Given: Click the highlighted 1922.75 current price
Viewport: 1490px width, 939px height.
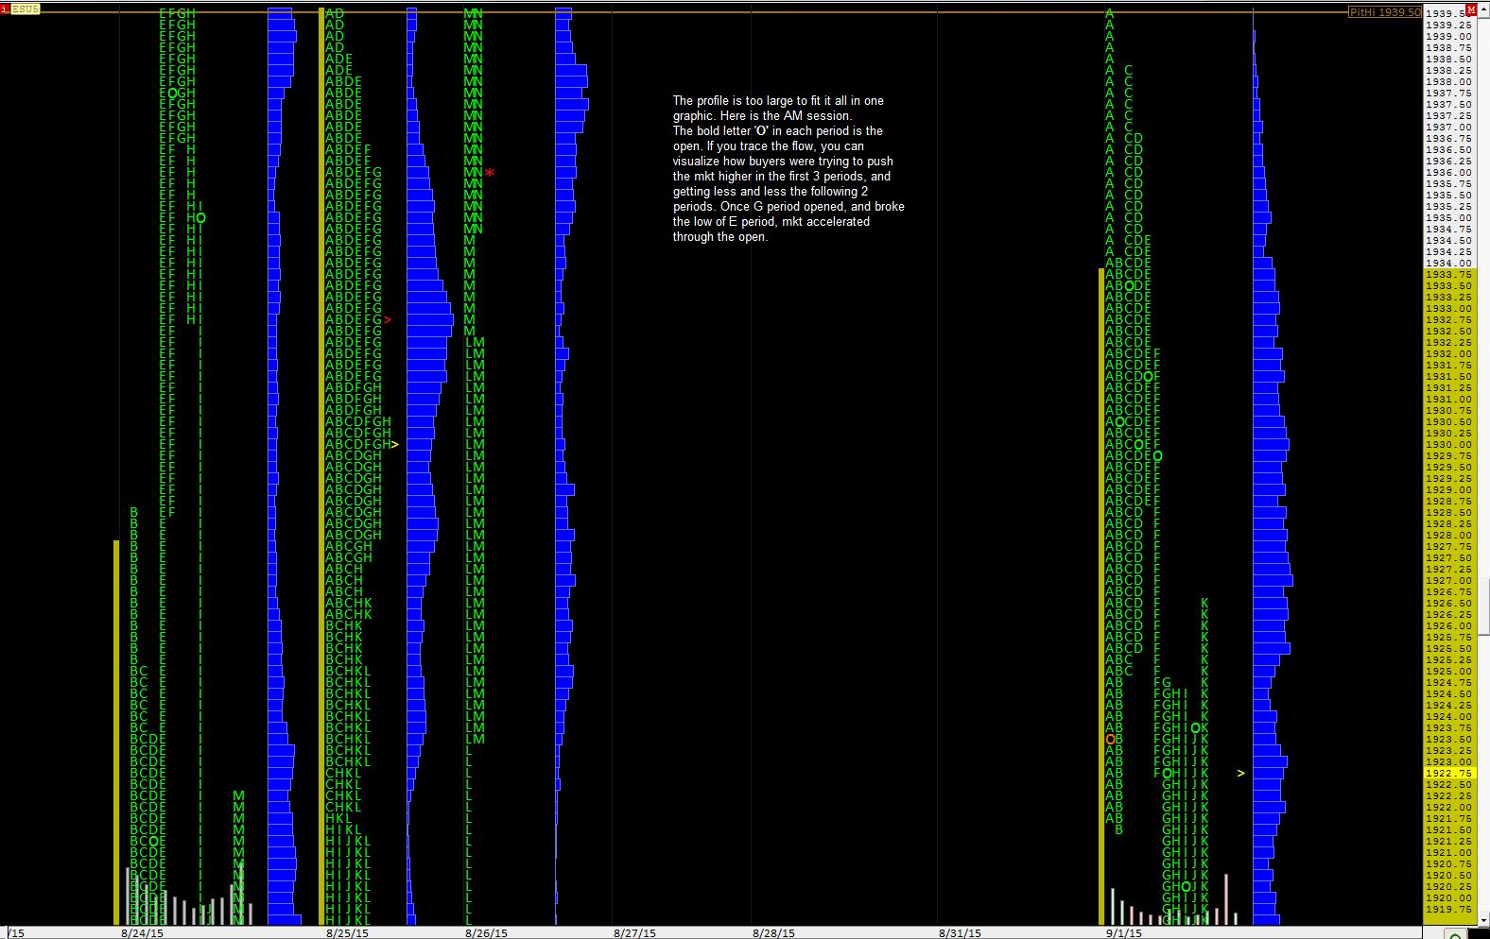Looking at the screenshot, I should 1448,773.
